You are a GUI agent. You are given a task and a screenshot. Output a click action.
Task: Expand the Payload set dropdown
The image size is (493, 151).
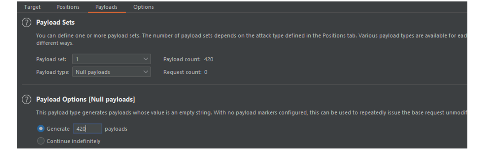point(112,59)
